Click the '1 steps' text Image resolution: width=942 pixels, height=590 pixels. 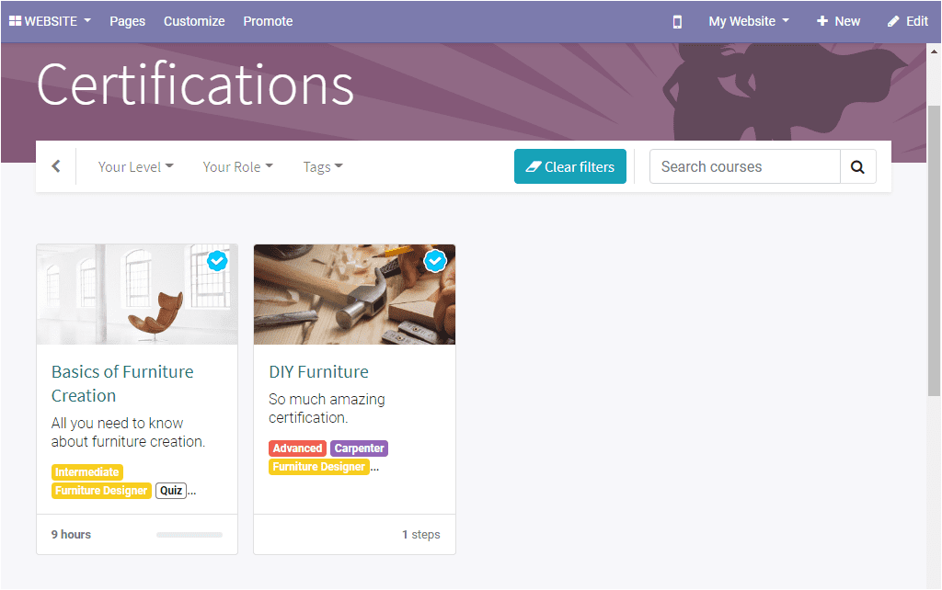tap(421, 534)
